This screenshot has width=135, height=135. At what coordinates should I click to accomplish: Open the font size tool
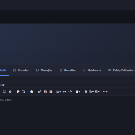tap(24, 92)
